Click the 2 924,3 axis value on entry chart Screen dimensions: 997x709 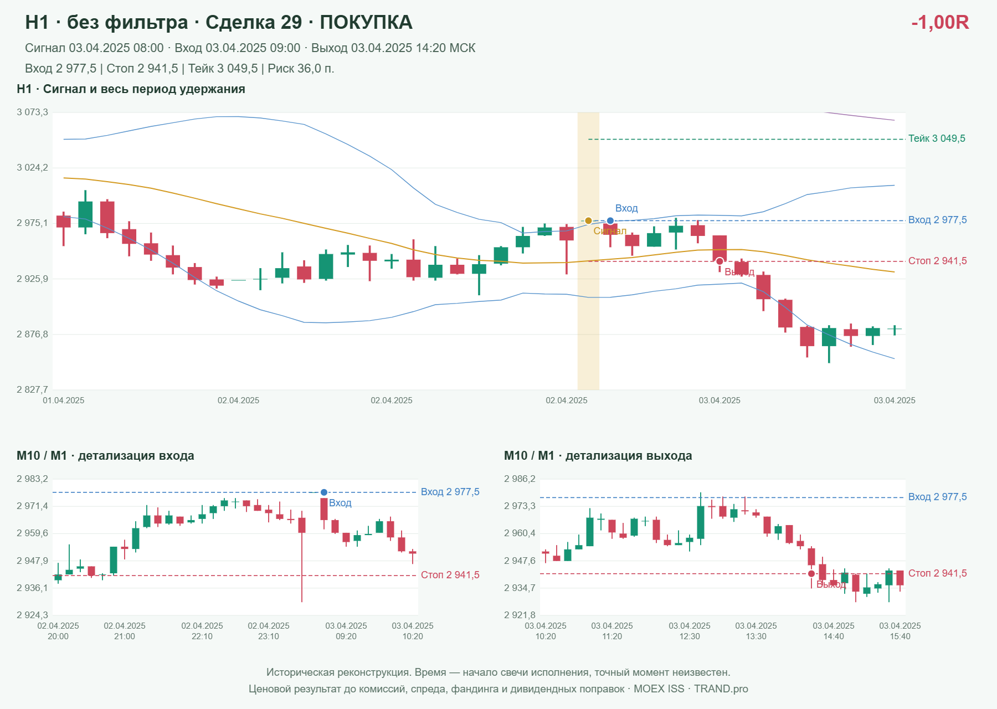click(x=32, y=615)
